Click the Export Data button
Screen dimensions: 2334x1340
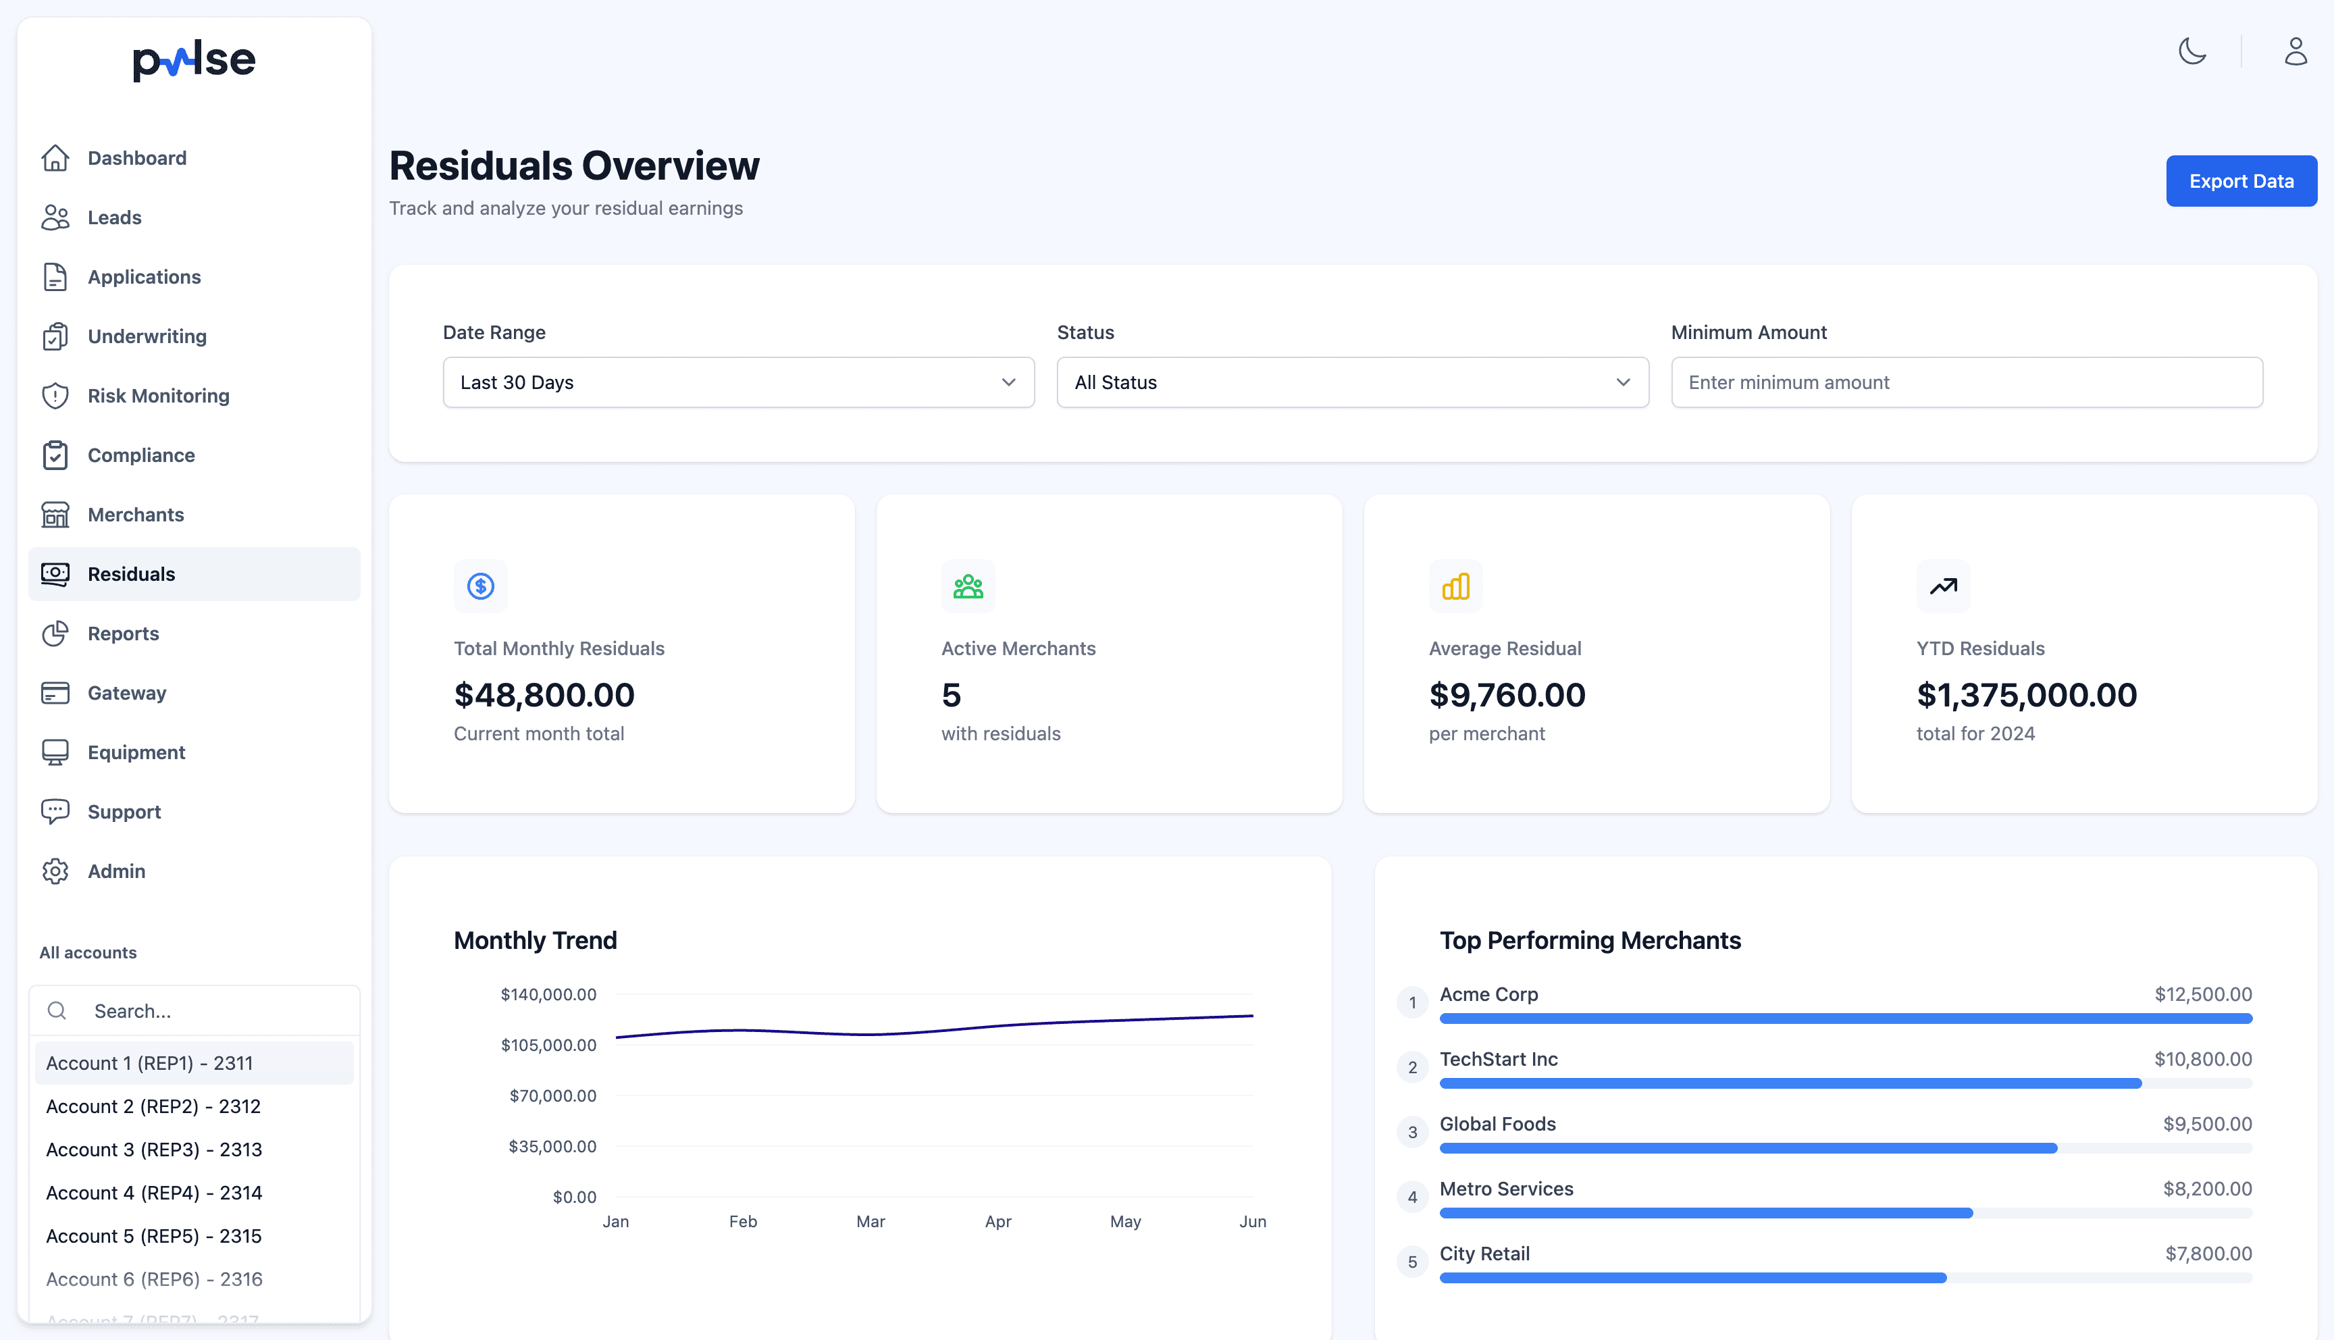[2241, 180]
